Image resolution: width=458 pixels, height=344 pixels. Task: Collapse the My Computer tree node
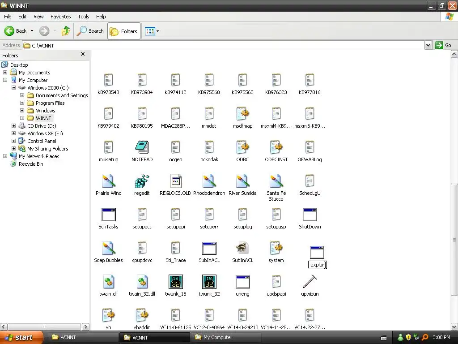(5, 80)
